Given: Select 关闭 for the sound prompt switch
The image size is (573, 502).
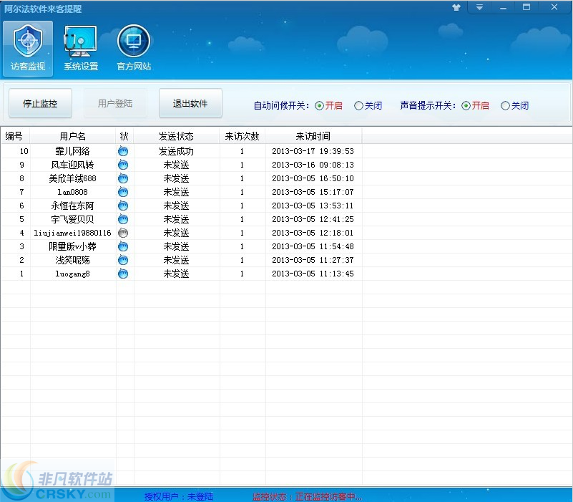Looking at the screenshot, I should pyautogui.click(x=506, y=105).
